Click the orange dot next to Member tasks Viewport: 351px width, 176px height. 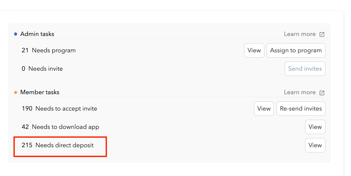15,92
